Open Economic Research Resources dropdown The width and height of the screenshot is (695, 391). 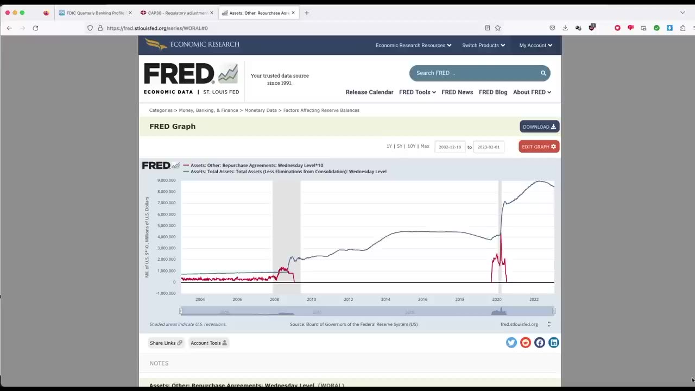tap(413, 45)
